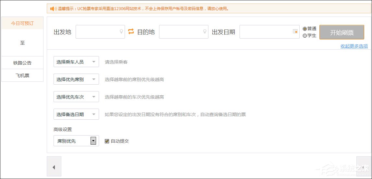Click the 至 text in the sidebar
Image resolution: width=372 pixels, height=179 pixels.
[x=22, y=43]
